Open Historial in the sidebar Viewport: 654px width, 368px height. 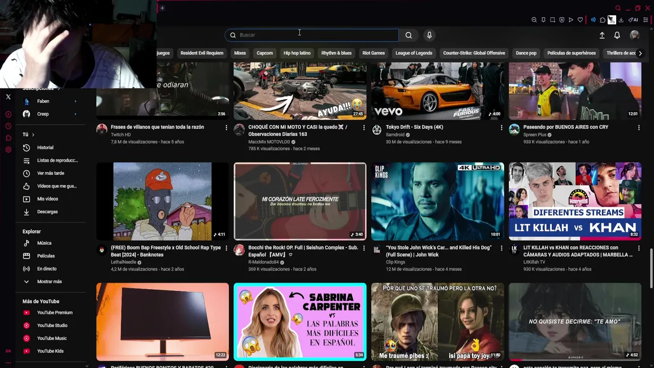point(51,148)
